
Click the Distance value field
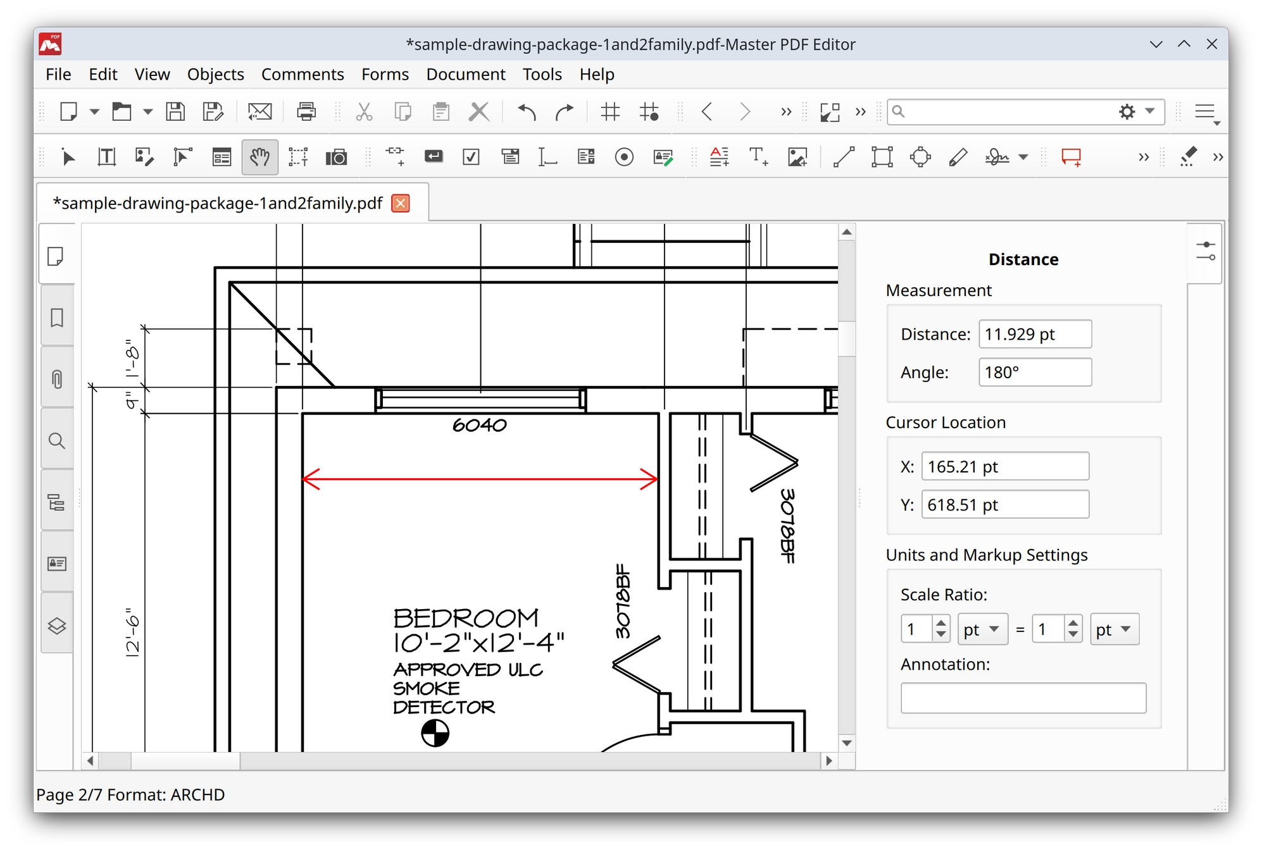(x=1035, y=334)
